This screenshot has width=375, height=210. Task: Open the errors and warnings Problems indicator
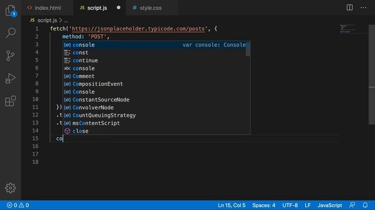18,205
